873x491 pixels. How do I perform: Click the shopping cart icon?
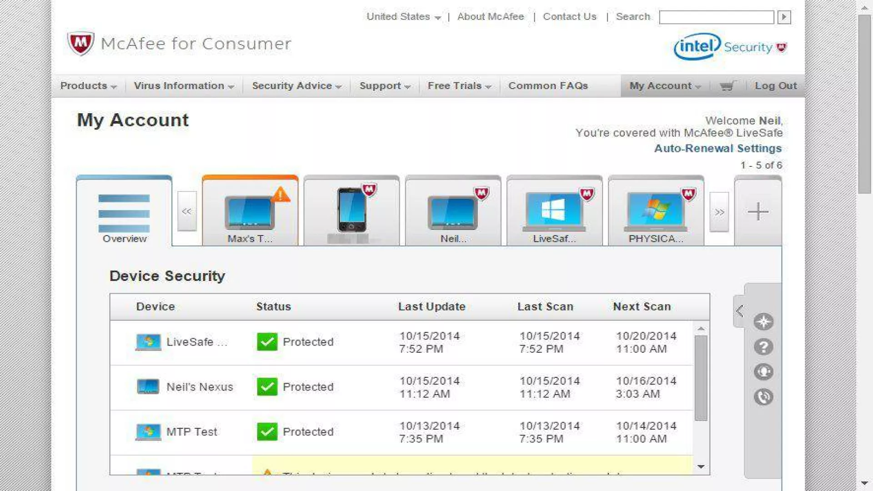tap(727, 86)
